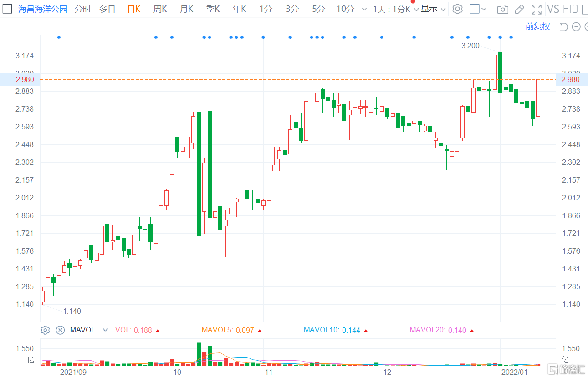Click the 海昌海洋公园 stock name
The height and width of the screenshot is (378, 588).
click(x=42, y=9)
